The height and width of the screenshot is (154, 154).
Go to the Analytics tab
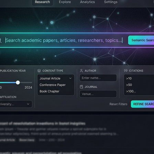[87, 2]
